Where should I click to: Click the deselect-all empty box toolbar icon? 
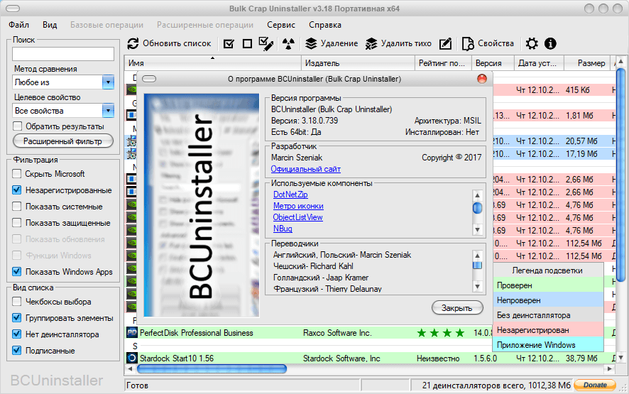coord(248,43)
